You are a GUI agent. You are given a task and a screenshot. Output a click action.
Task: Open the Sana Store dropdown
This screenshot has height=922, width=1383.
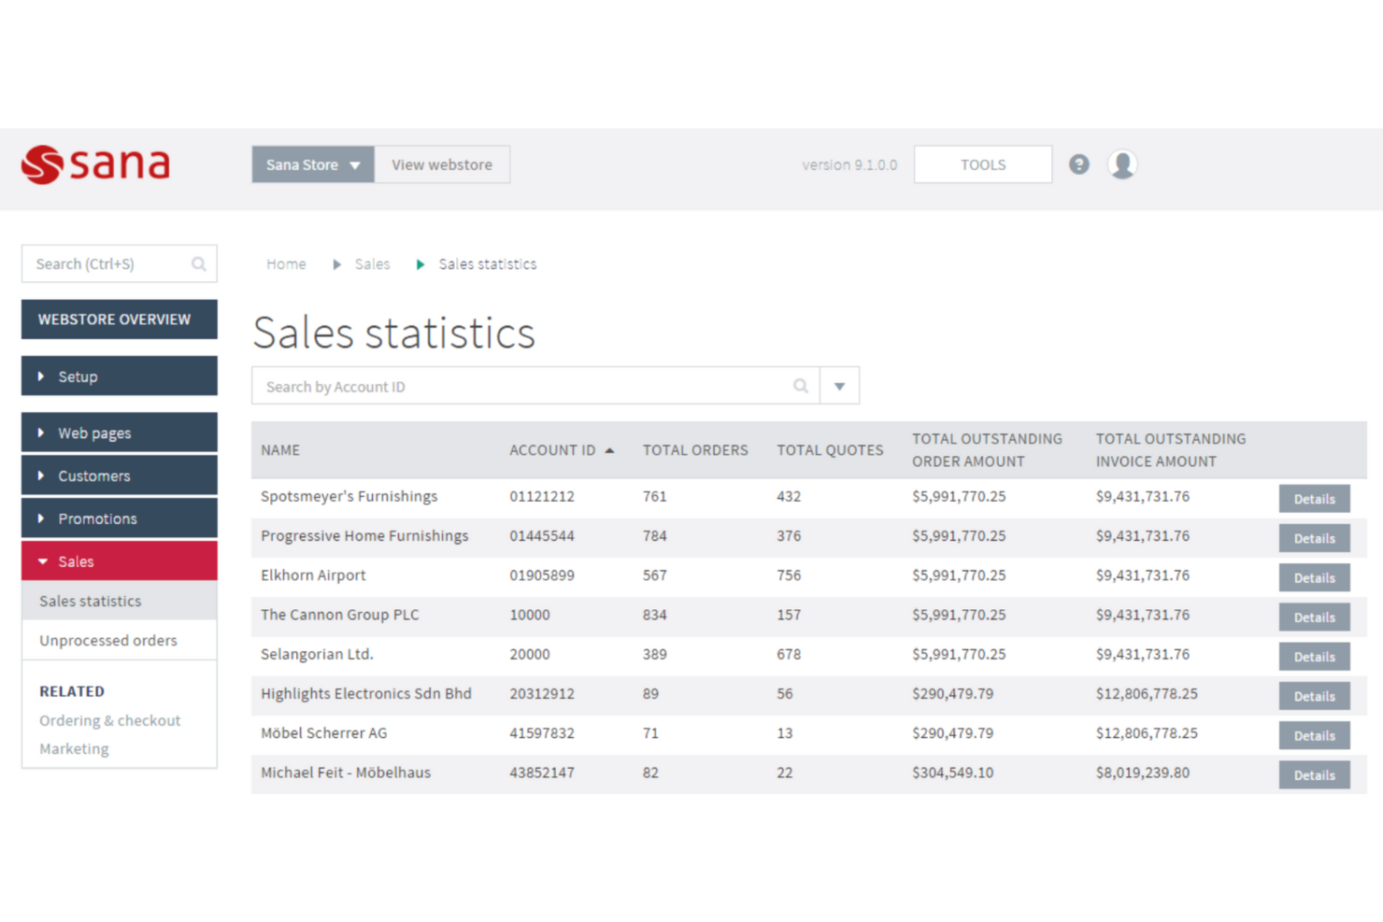[x=313, y=164]
